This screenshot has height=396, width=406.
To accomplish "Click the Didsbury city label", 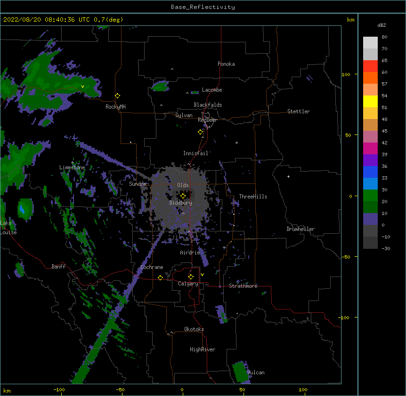I will click(x=180, y=203).
